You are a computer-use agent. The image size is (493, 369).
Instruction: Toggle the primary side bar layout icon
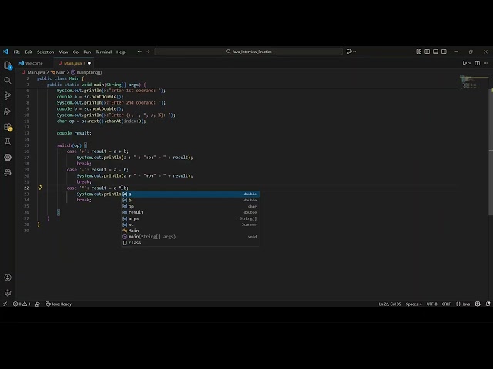427,52
